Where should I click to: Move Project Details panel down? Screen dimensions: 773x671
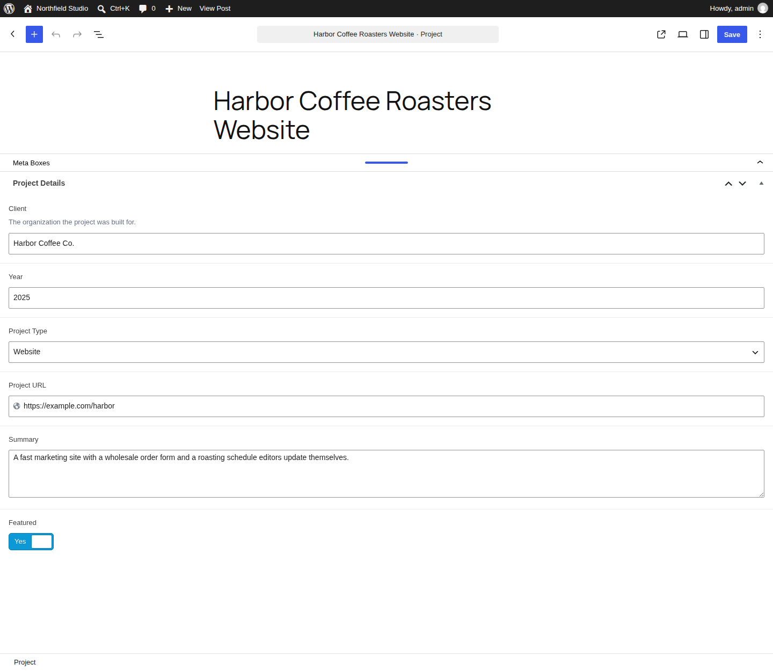[x=742, y=184]
